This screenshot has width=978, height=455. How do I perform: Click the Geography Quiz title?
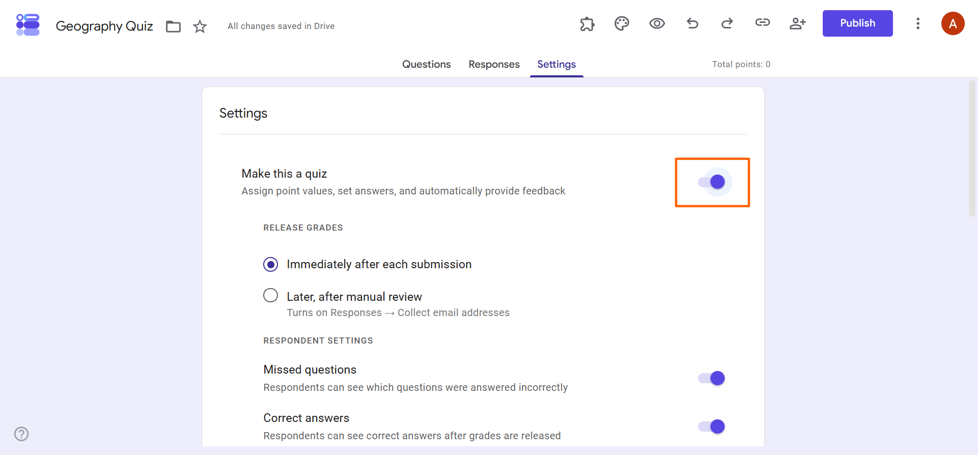point(104,26)
